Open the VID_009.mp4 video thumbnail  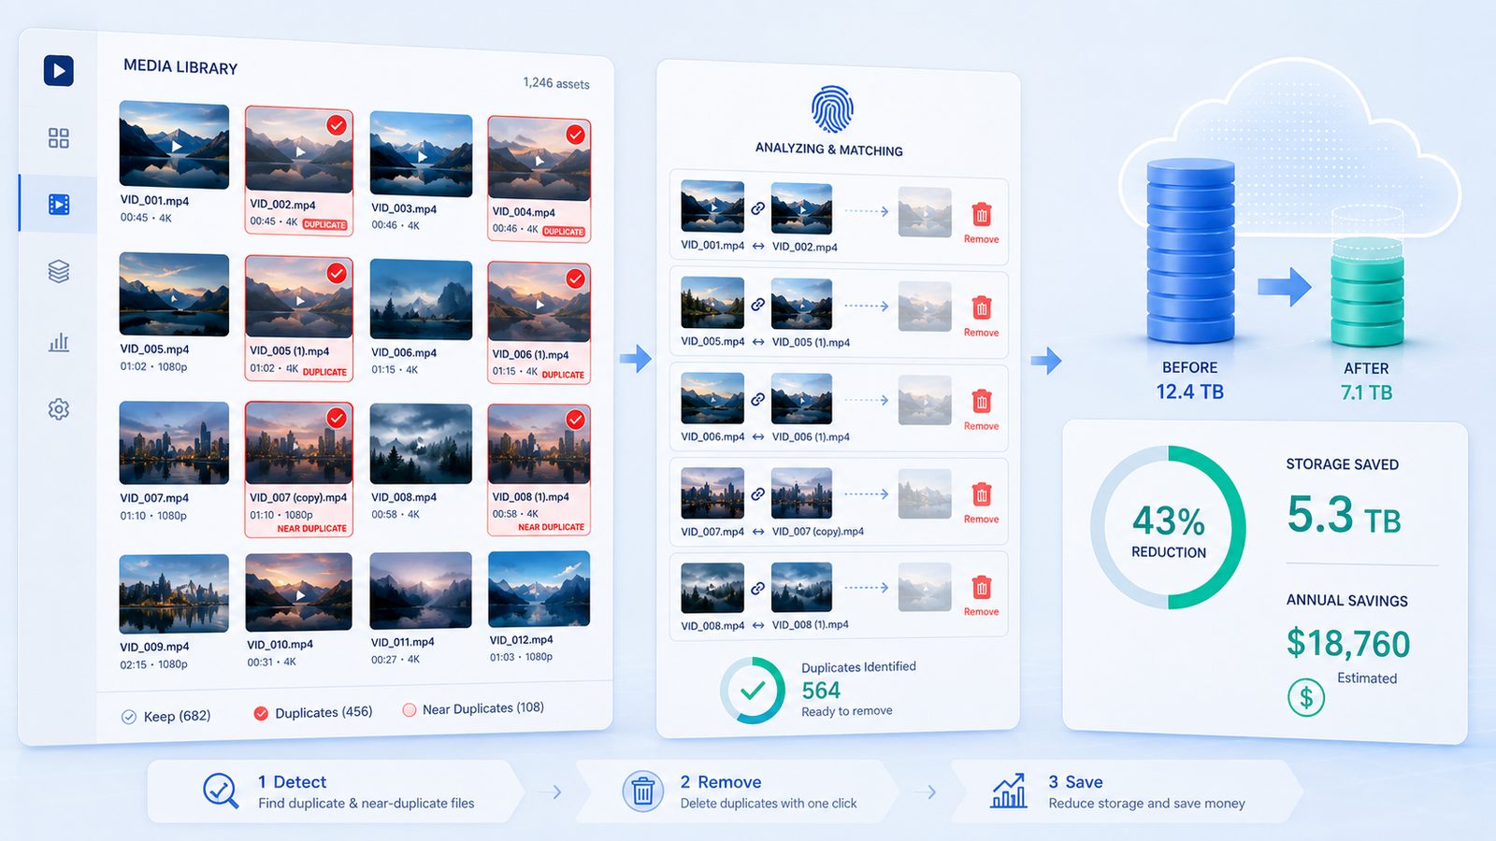point(174,594)
